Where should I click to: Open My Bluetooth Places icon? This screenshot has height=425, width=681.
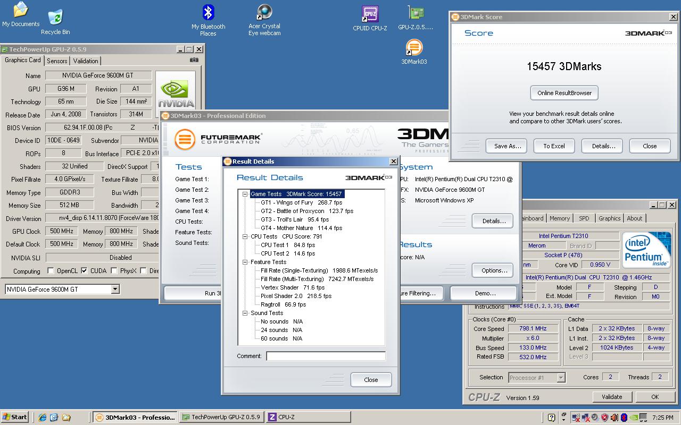coord(208,13)
